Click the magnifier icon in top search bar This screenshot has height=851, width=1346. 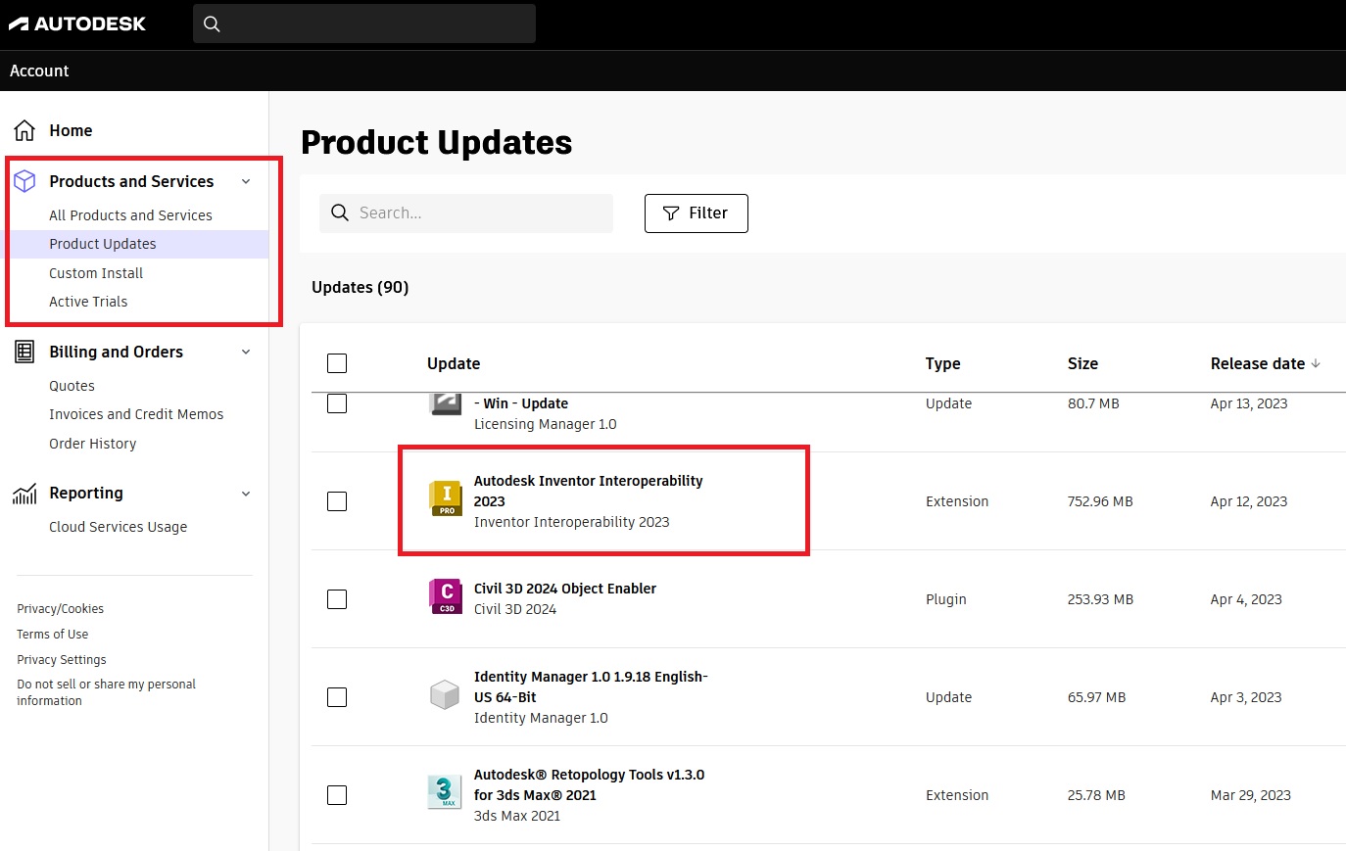tap(212, 24)
